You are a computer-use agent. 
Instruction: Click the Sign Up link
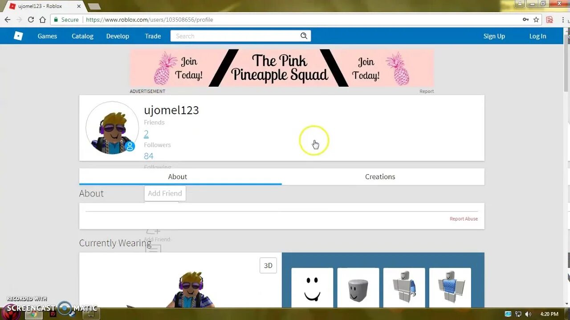tap(494, 36)
